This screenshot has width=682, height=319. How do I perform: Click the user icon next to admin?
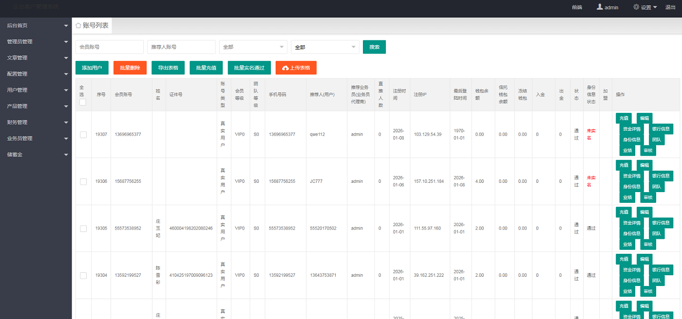(x=600, y=7)
